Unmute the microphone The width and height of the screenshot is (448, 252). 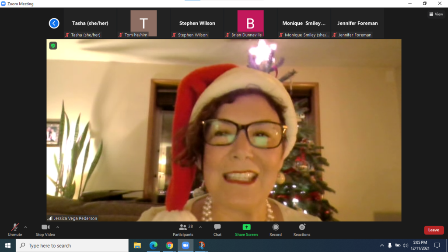pos(15,230)
